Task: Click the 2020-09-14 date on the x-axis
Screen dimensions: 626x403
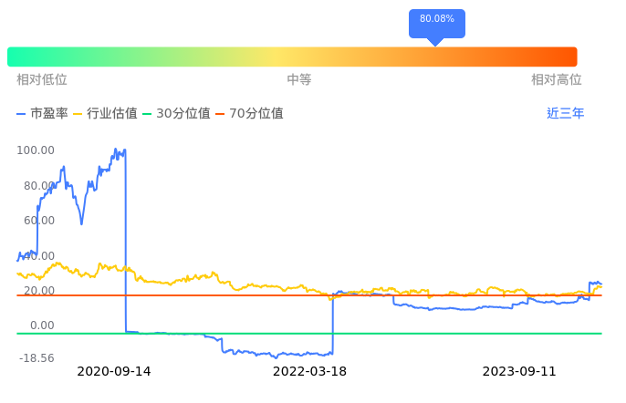Action: pyautogui.click(x=114, y=371)
